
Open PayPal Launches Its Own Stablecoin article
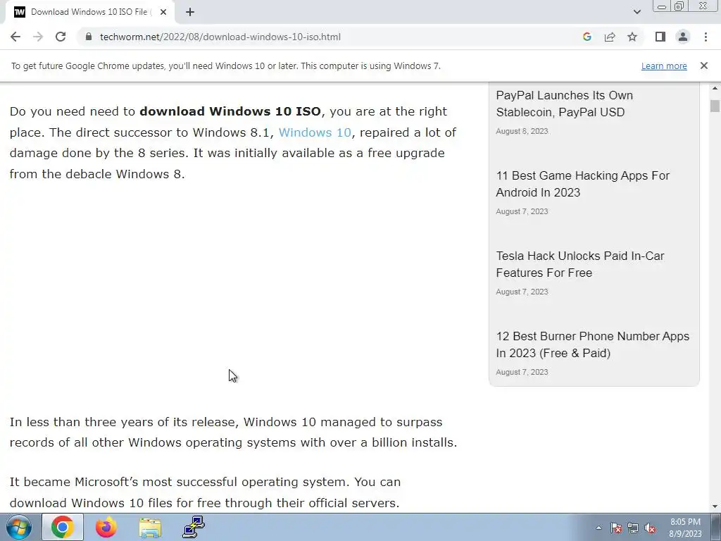565,104
